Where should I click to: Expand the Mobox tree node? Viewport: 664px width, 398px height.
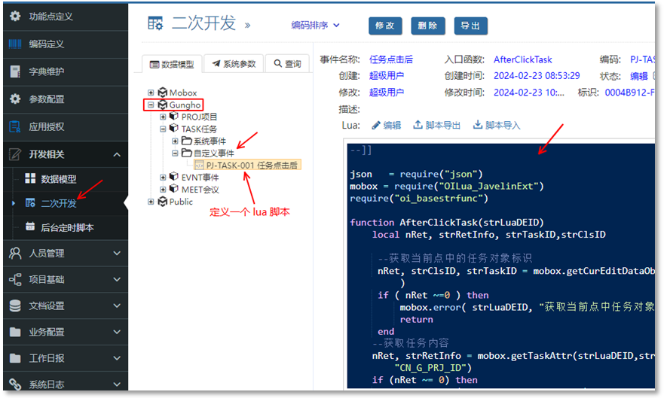(151, 93)
